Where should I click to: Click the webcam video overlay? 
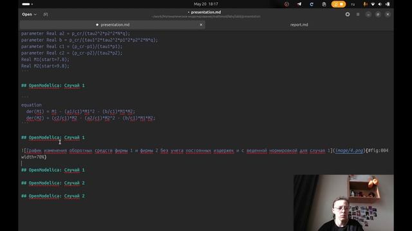click(x=343, y=203)
